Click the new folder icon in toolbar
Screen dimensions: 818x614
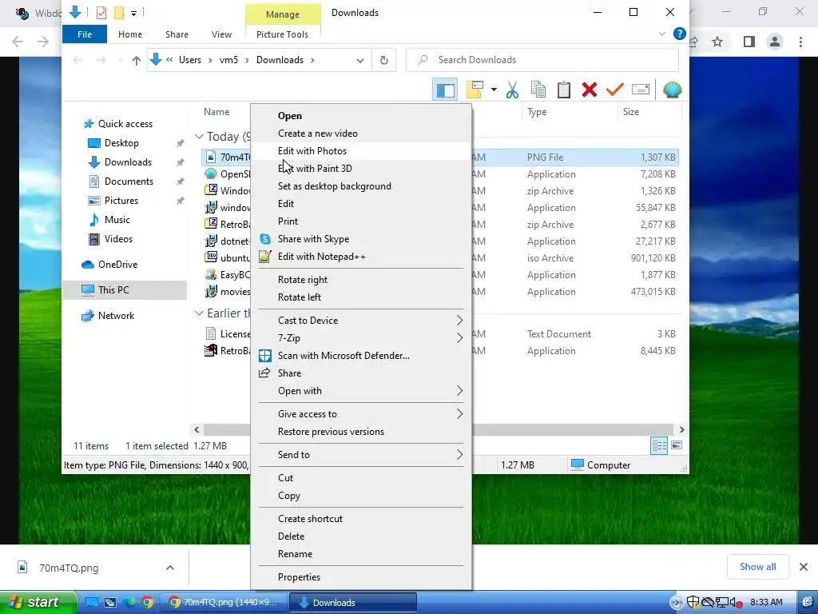(x=475, y=90)
